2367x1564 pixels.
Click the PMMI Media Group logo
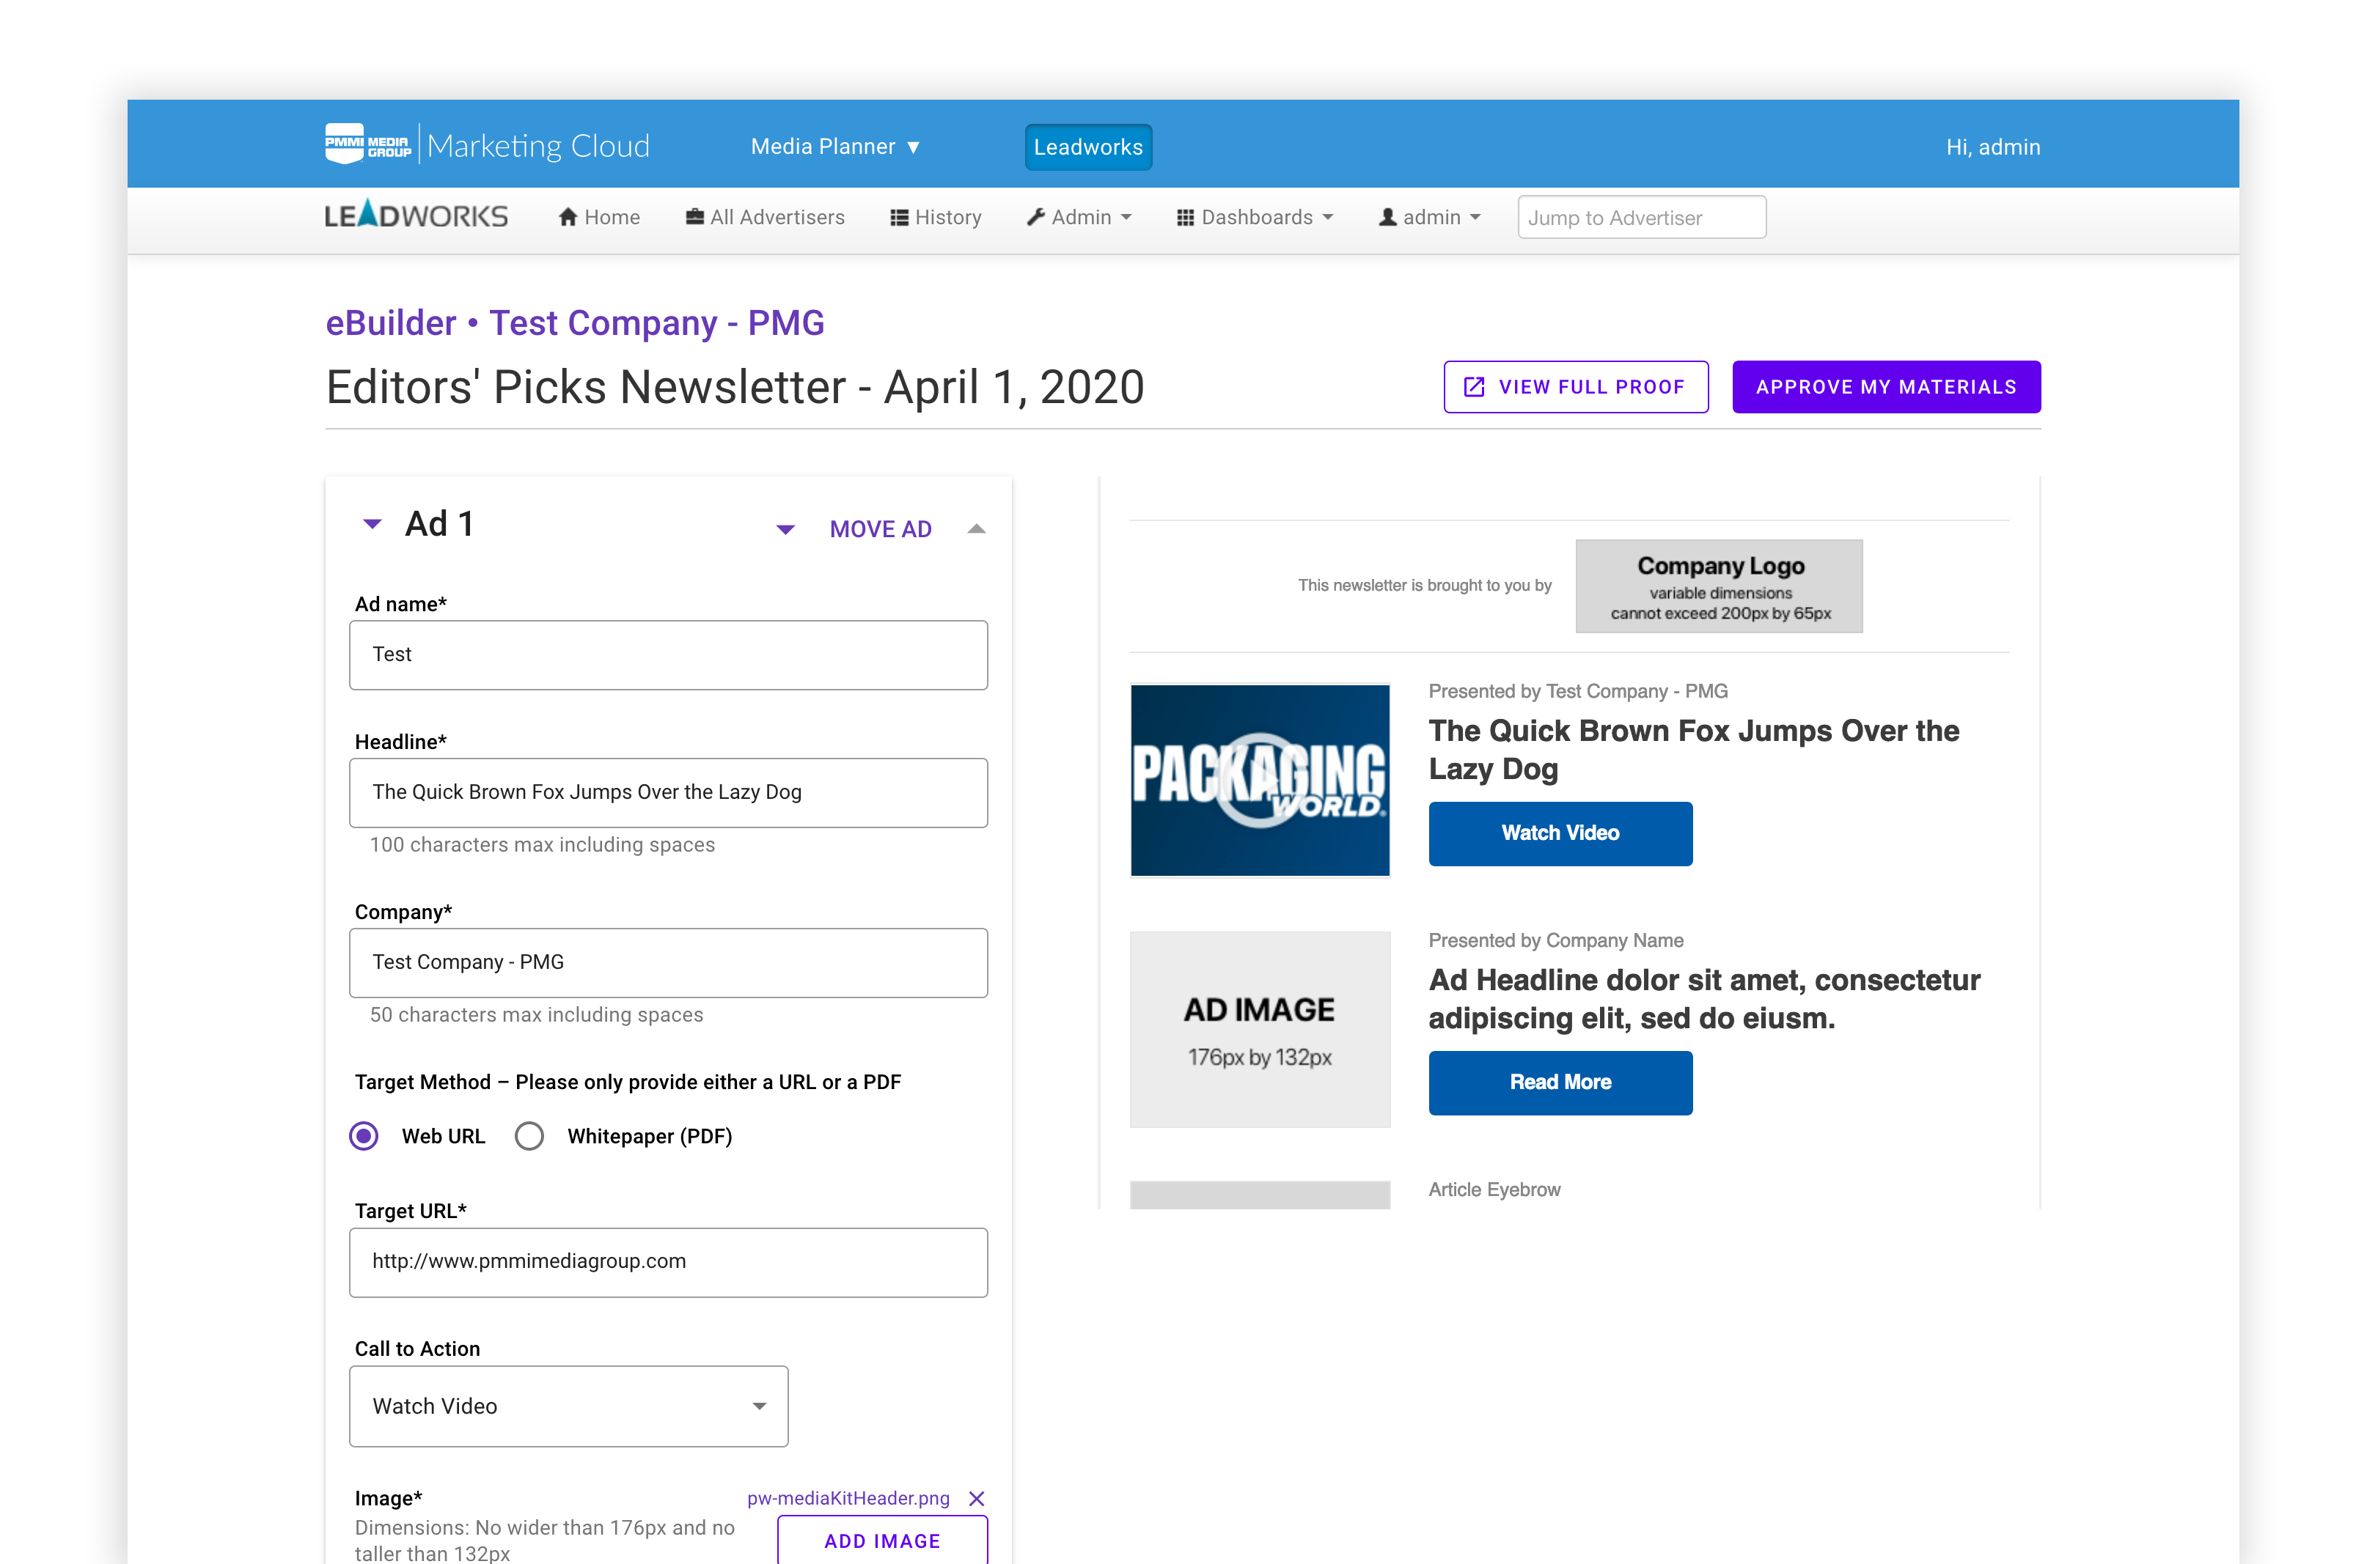[x=368, y=144]
